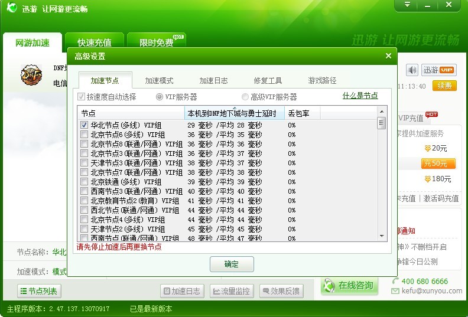Sort by 丢包率 column header
This screenshot has height=317, width=468.
(302, 113)
